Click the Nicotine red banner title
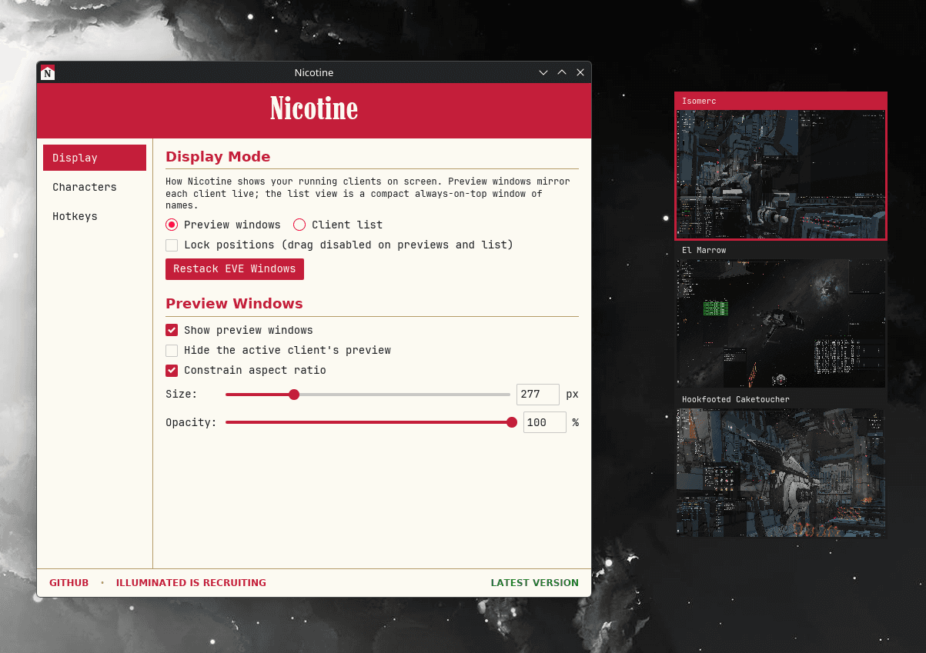Image resolution: width=926 pixels, height=653 pixels. click(x=314, y=109)
